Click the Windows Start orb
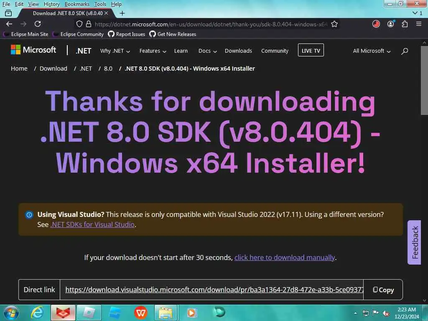Viewport: 428px width, 321px height. (x=11, y=313)
